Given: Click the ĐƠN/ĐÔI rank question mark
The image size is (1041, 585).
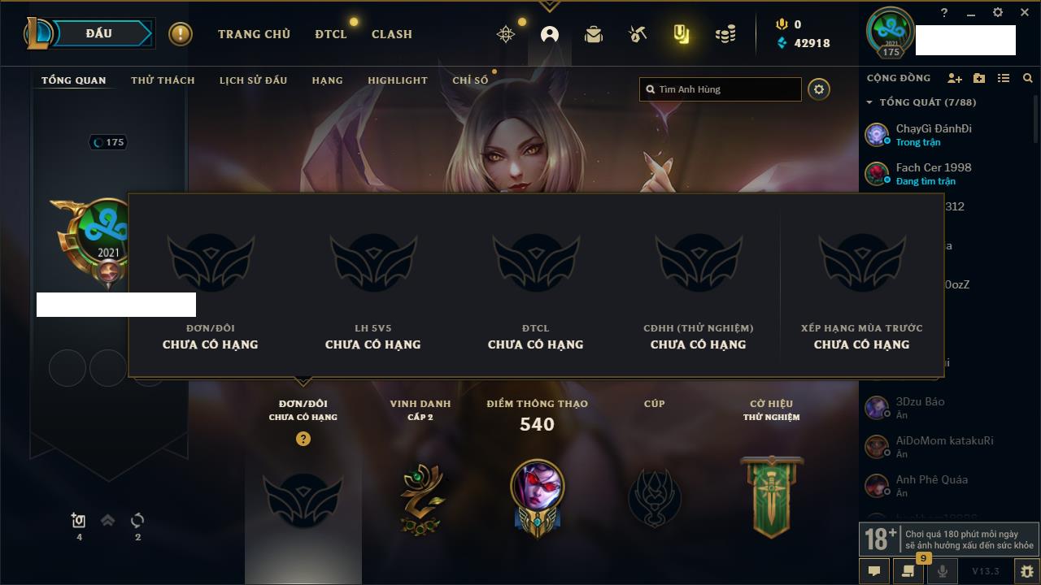Looking at the screenshot, I should 303,439.
